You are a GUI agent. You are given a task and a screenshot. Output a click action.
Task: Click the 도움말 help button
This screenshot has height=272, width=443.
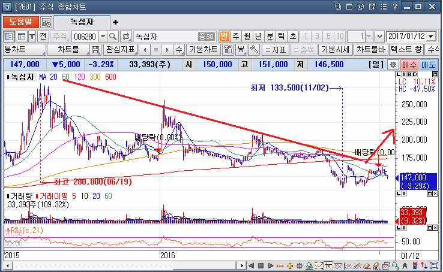point(20,22)
